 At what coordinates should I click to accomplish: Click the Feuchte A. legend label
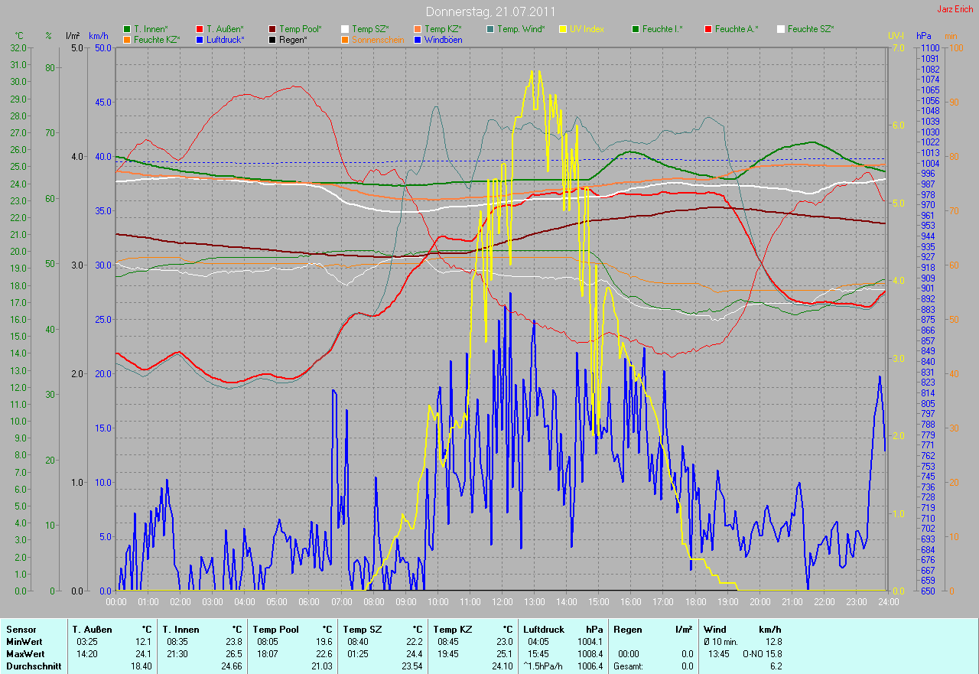pos(736,29)
